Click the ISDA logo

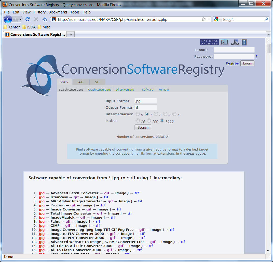click(x=225, y=42)
